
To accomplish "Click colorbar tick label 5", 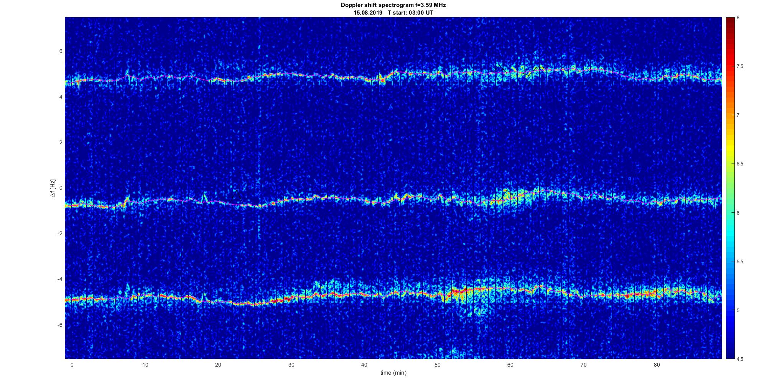I will tap(738, 310).
